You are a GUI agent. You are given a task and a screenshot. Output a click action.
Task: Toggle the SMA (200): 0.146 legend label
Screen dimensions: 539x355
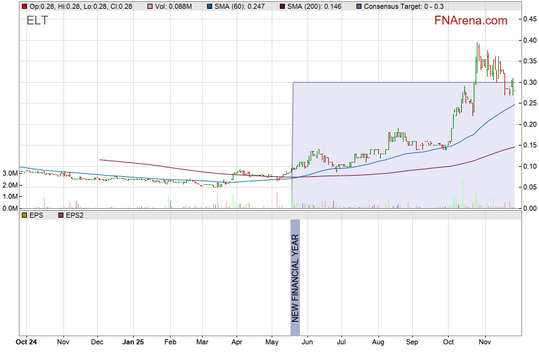pyautogui.click(x=317, y=6)
